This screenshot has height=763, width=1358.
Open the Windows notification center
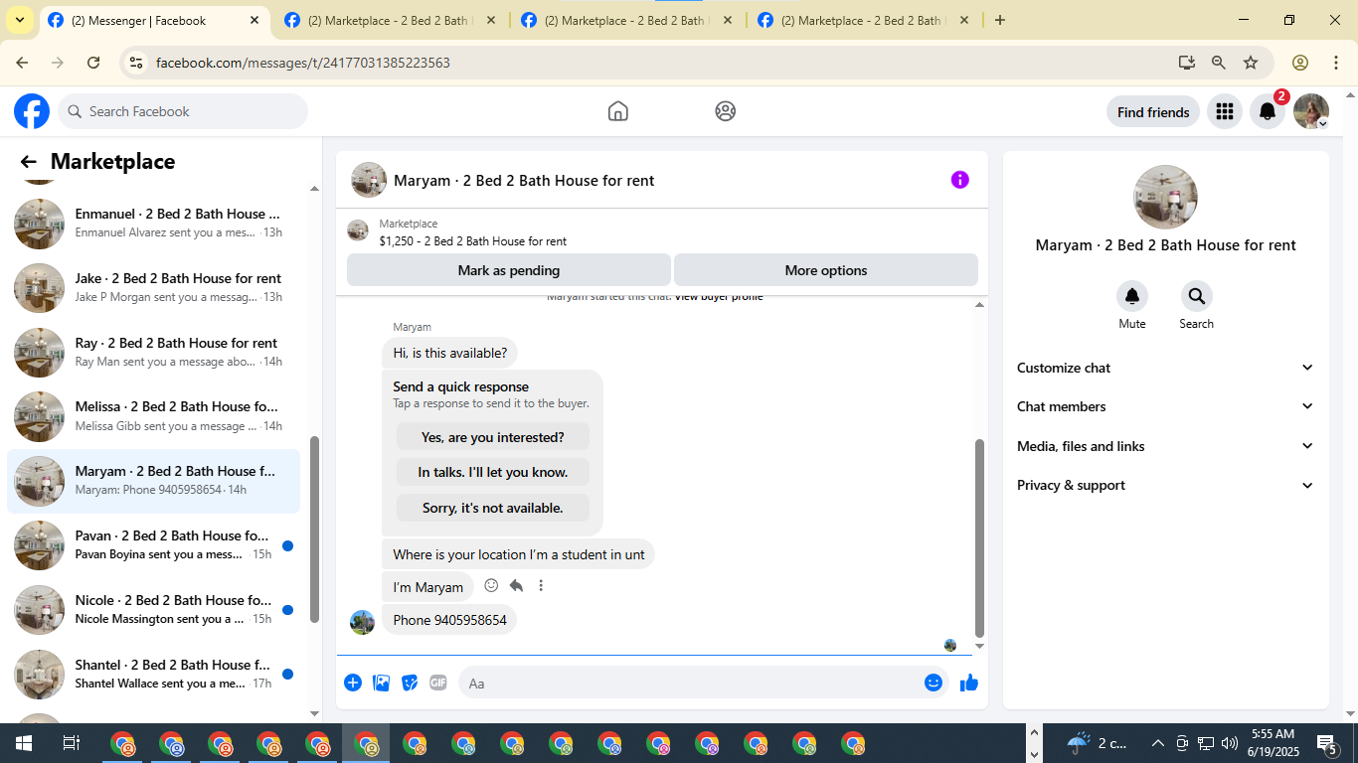1327,743
